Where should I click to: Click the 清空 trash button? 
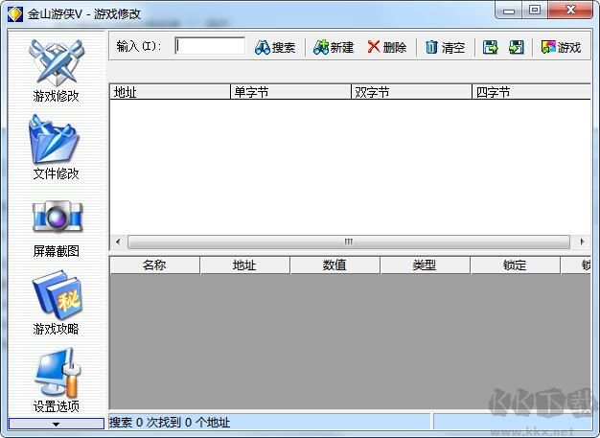(x=445, y=47)
